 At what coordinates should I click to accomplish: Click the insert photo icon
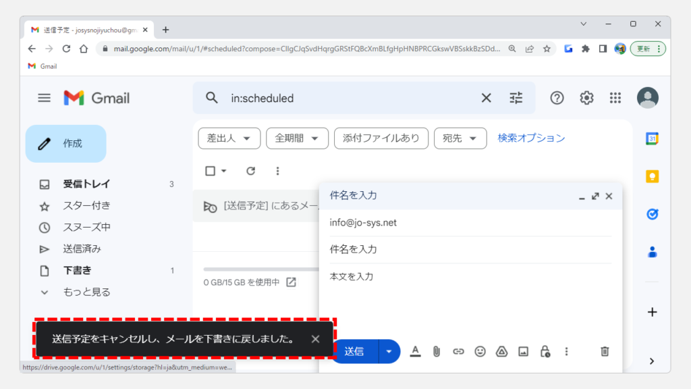523,351
